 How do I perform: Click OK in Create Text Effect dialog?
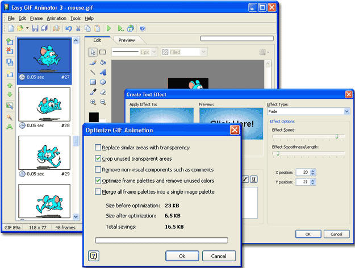pyautogui.click(x=308, y=234)
